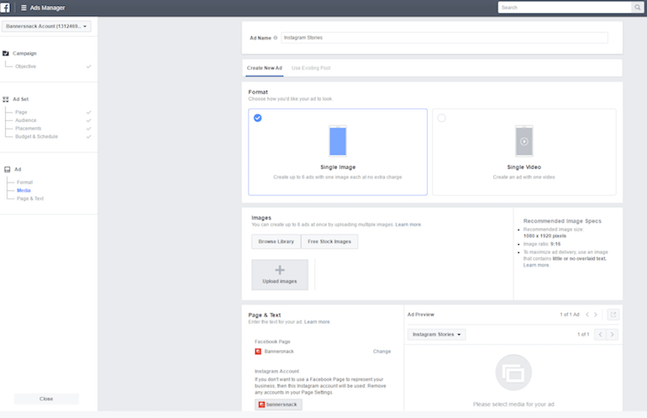The width and height of the screenshot is (647, 418).
Task: Open Learn more link under Images
Action: (x=408, y=225)
